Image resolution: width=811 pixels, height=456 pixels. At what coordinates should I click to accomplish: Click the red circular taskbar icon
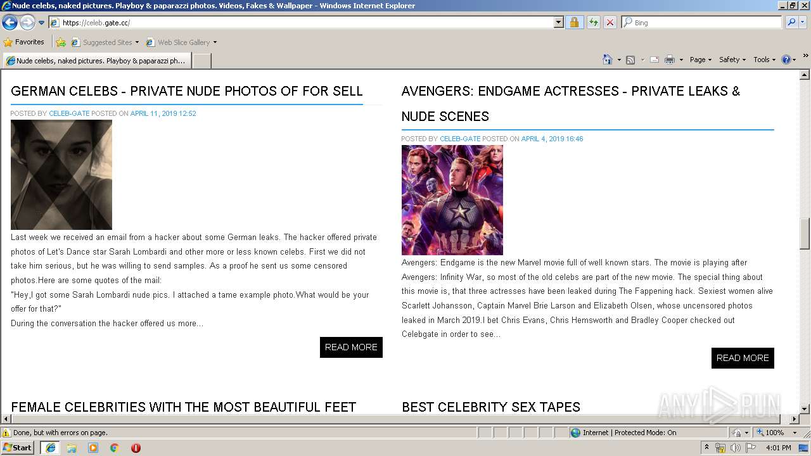click(x=136, y=448)
